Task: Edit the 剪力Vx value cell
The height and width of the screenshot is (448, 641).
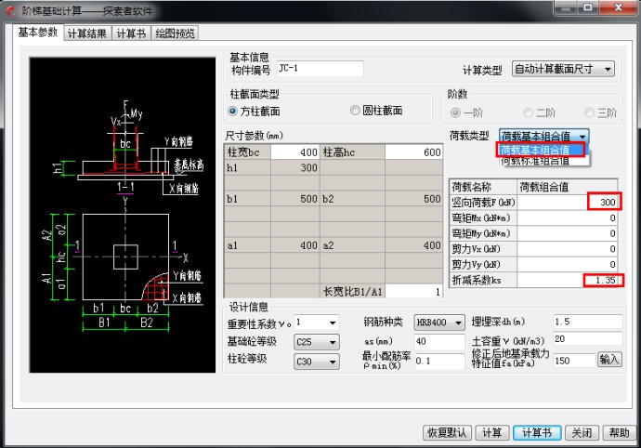Action: (x=568, y=249)
